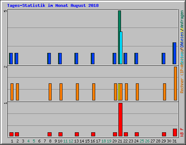Screen dimensions: 186x145
Task: Click day label 28 on the x-axis
Action: pyautogui.click(x=158, y=141)
